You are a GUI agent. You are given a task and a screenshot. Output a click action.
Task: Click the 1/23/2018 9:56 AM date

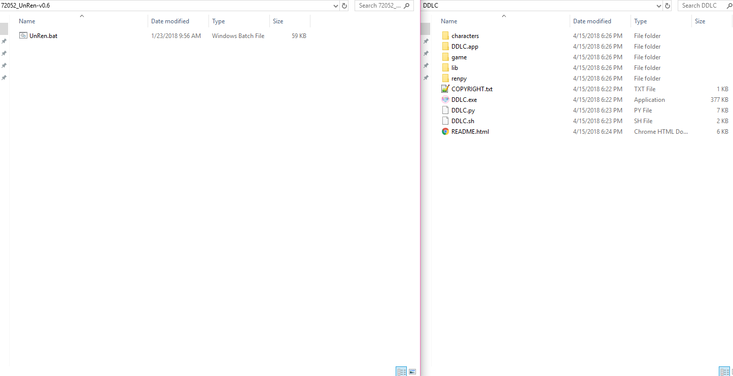(x=176, y=36)
